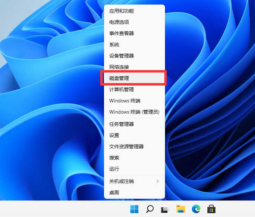The width and height of the screenshot is (255, 217).
Task: Open 计算机管理 menu entry
Action: [122, 89]
